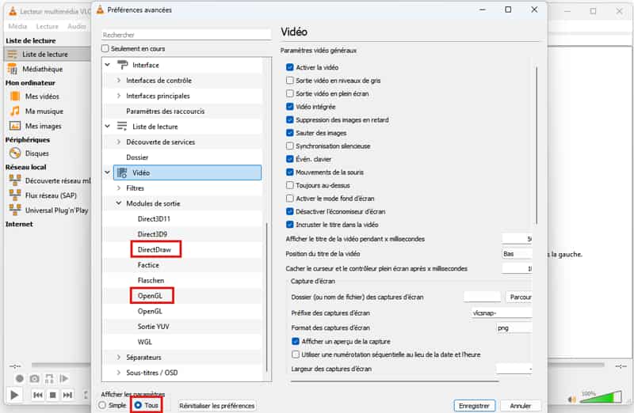The image size is (634, 413).
Task: Select the Simple settings radio button
Action: pyautogui.click(x=102, y=405)
